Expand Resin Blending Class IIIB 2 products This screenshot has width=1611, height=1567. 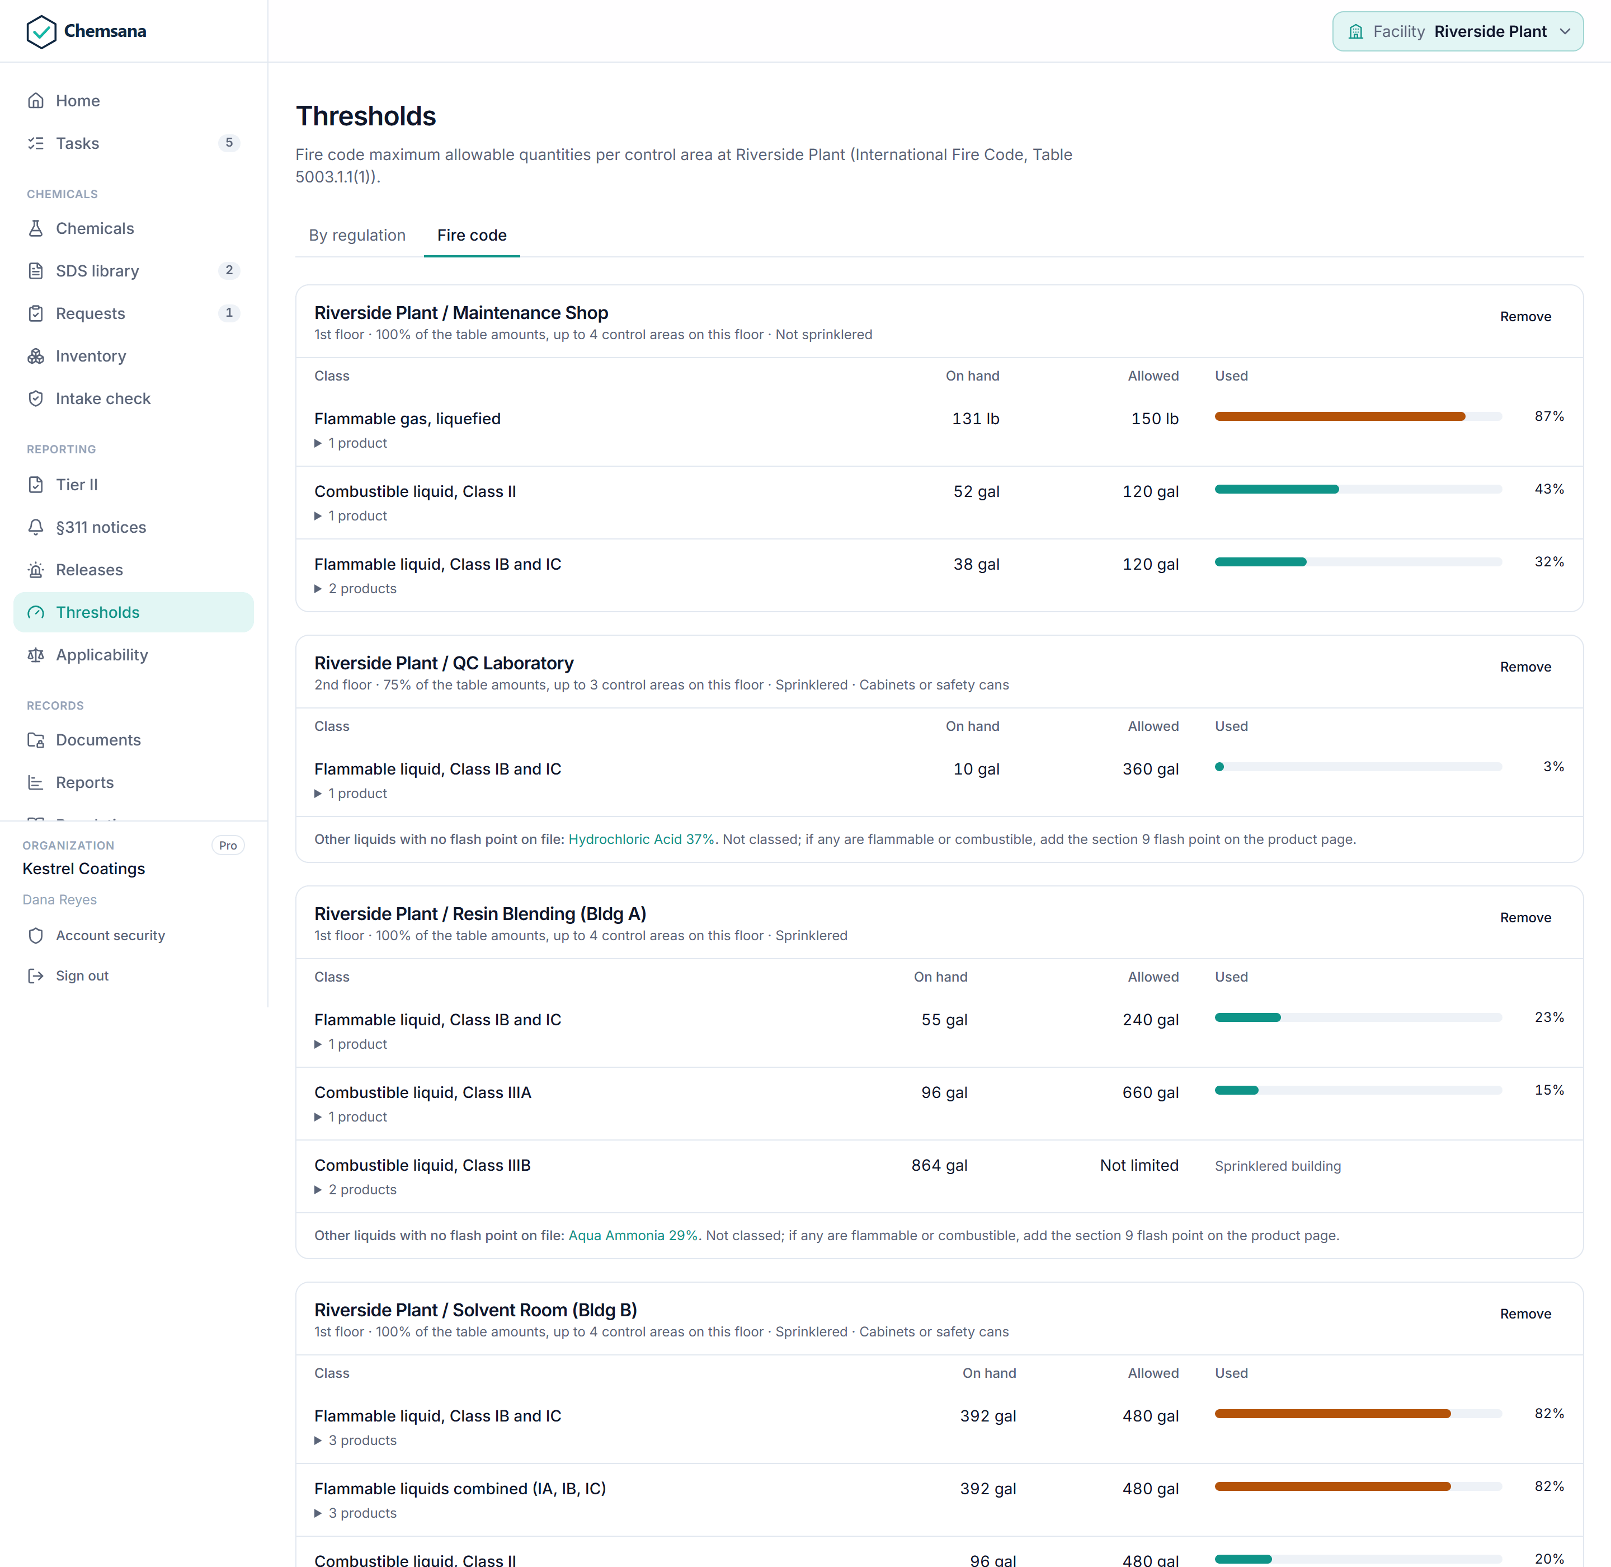pos(355,1189)
